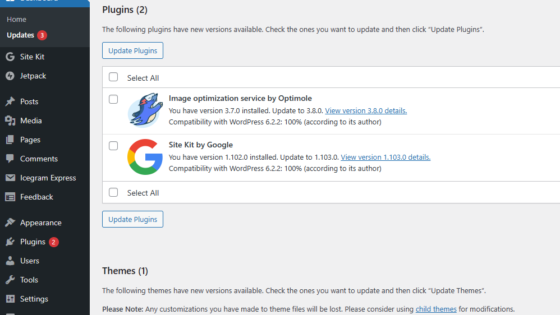Click the top Select All label text

tap(143, 78)
